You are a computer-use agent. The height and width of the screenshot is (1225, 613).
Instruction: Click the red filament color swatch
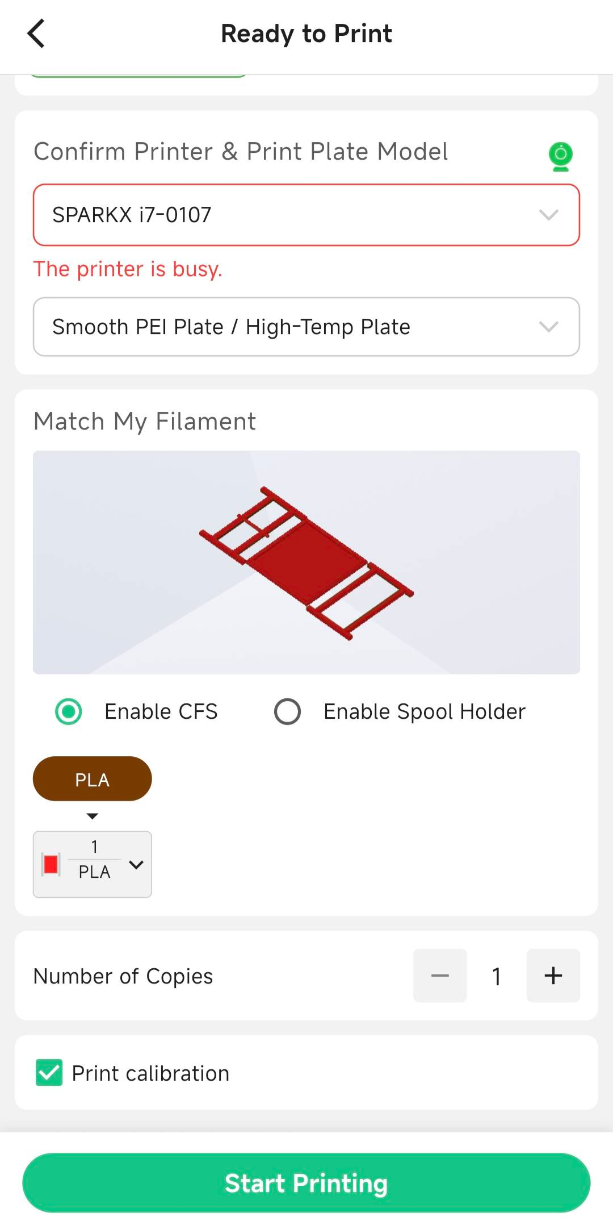[51, 864]
